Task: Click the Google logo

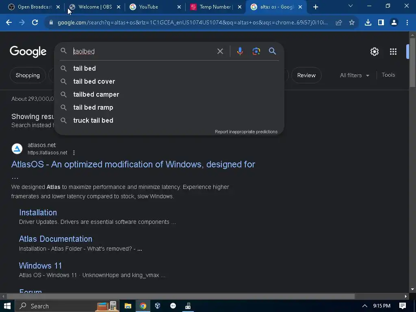Action: coord(28,52)
